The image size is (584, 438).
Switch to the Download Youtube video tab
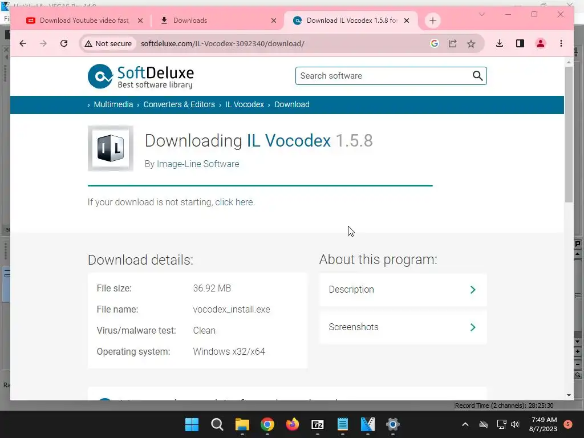click(x=84, y=21)
